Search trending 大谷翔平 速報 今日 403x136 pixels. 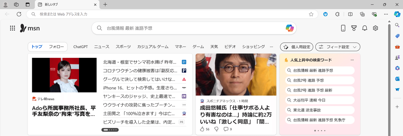pos(320,100)
